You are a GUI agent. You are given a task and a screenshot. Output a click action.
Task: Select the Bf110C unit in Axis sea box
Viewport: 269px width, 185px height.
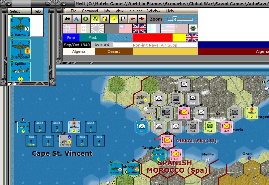[x=66, y=141]
